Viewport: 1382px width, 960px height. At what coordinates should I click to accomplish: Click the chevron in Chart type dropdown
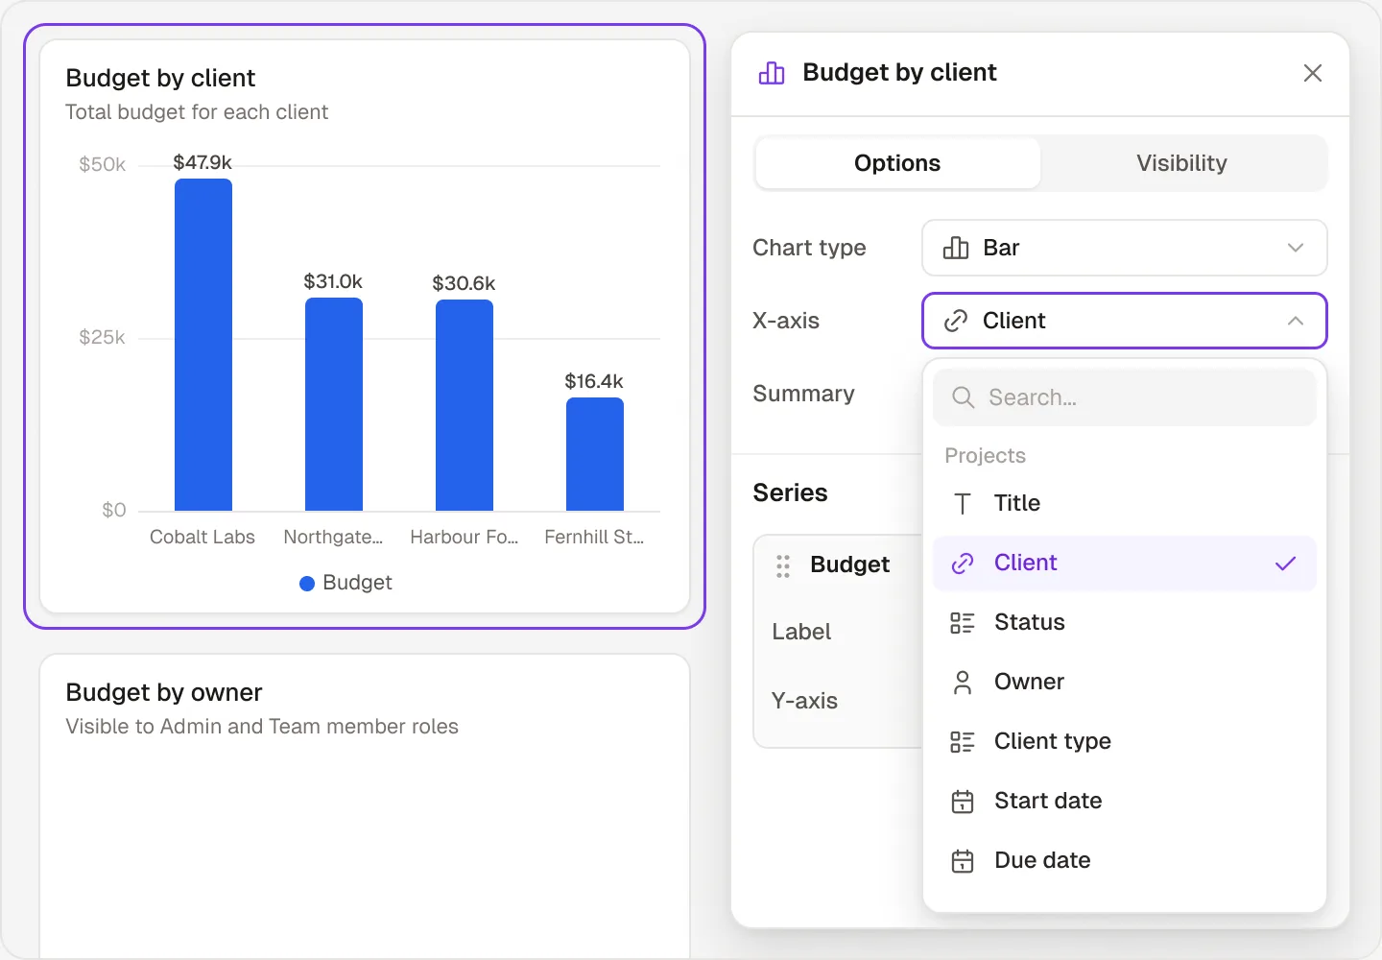pyautogui.click(x=1296, y=248)
